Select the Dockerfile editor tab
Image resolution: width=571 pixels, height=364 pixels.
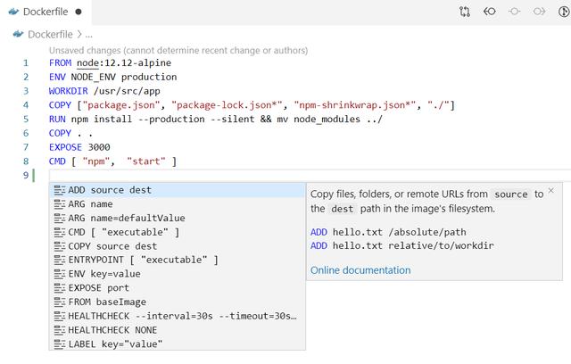(x=45, y=12)
